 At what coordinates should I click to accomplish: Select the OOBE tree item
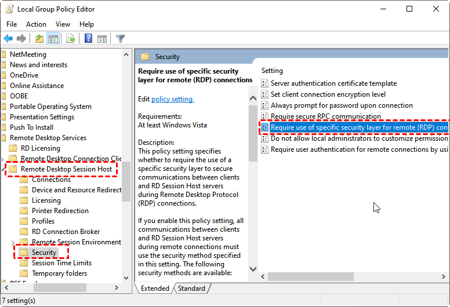[x=19, y=96]
